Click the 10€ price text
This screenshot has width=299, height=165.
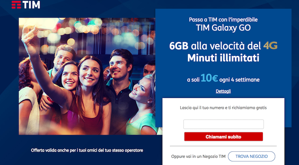click(x=209, y=78)
